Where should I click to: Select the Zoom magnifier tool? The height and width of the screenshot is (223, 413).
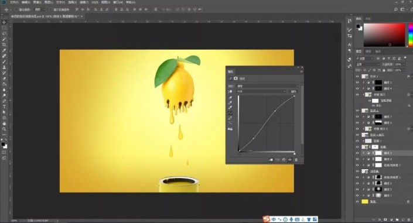pyautogui.click(x=4, y=129)
